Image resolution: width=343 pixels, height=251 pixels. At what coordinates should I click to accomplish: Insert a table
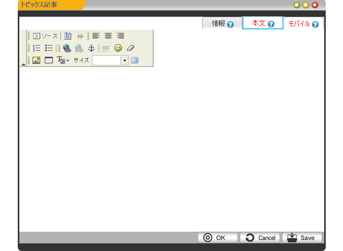(49, 60)
